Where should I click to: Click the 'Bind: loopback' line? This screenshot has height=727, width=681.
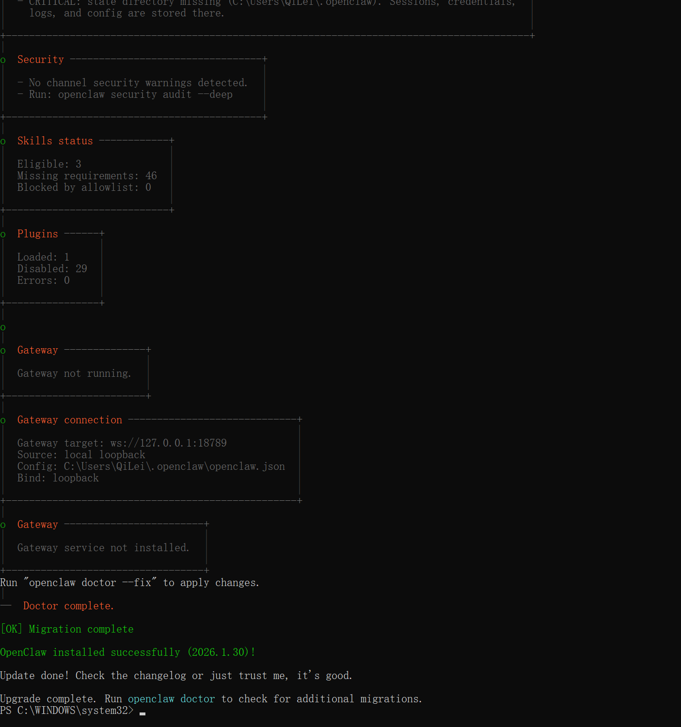pos(58,478)
